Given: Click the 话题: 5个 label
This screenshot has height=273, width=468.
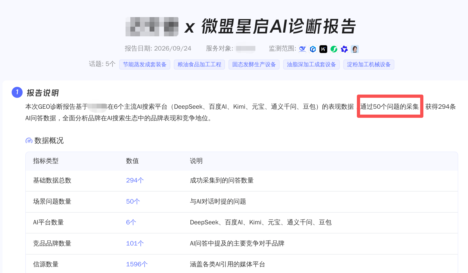Looking at the screenshot, I should tap(102, 64).
